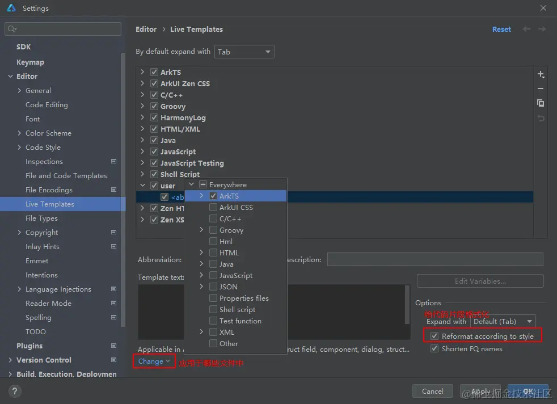
Task: Expand the HTML context node
Action: pyautogui.click(x=201, y=253)
